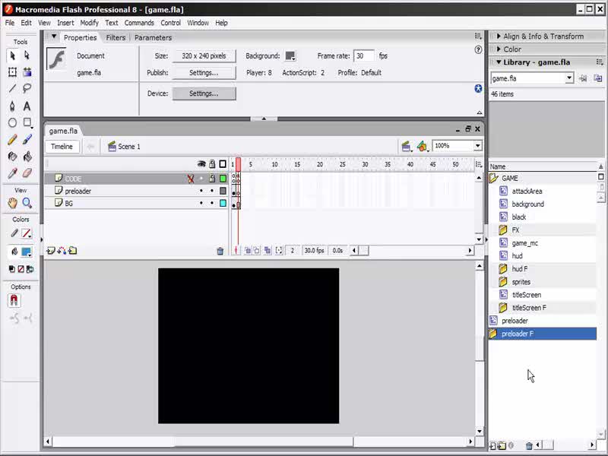The width and height of the screenshot is (608, 456).
Task: Click the Publish Settings button
Action: (x=204, y=73)
